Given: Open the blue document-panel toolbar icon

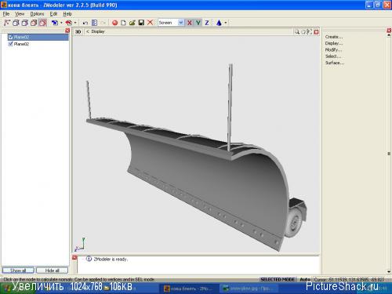Looking at the screenshot, I should (x=94, y=23).
